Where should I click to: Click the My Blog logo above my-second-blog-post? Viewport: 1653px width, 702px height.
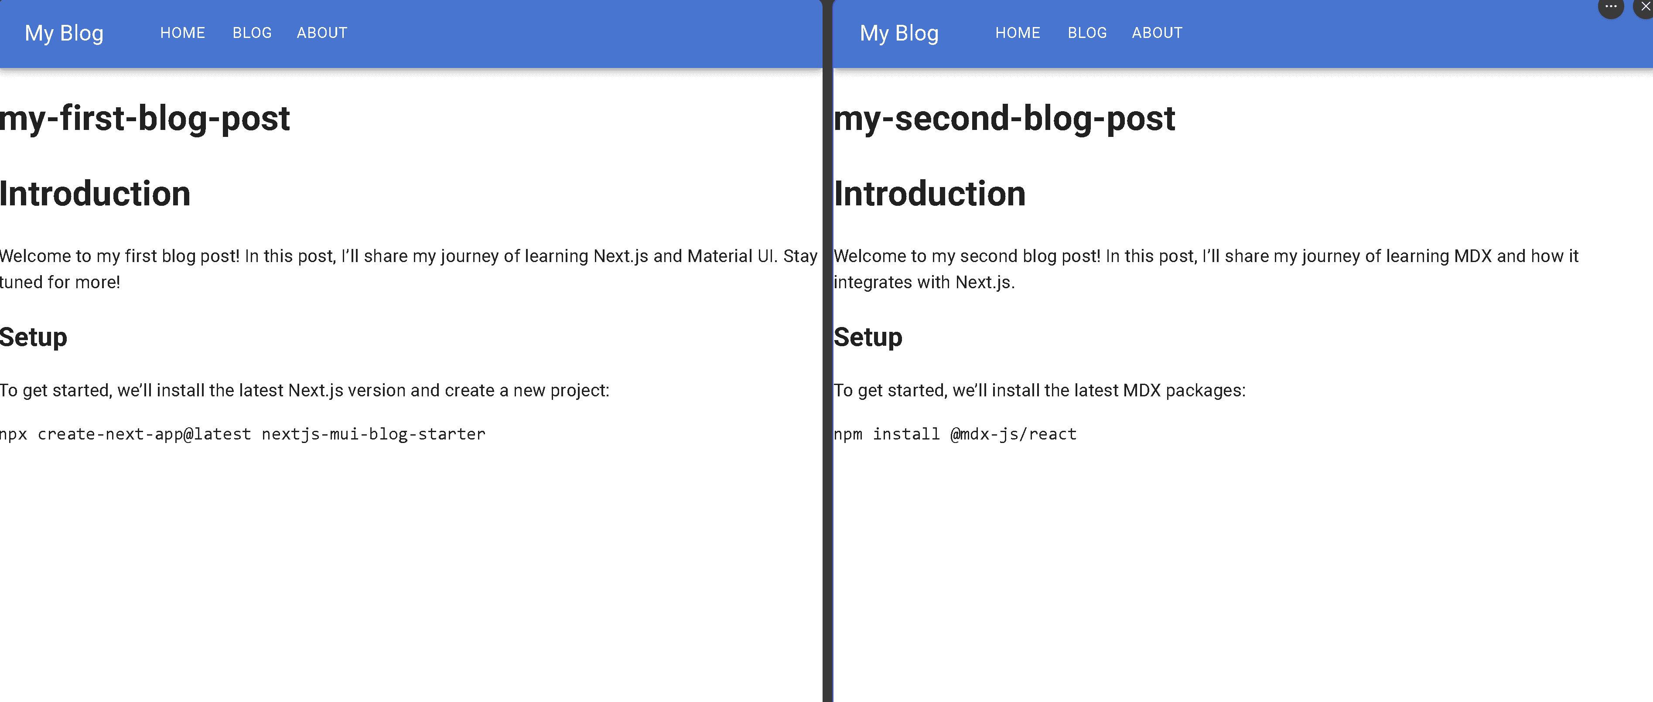[898, 33]
